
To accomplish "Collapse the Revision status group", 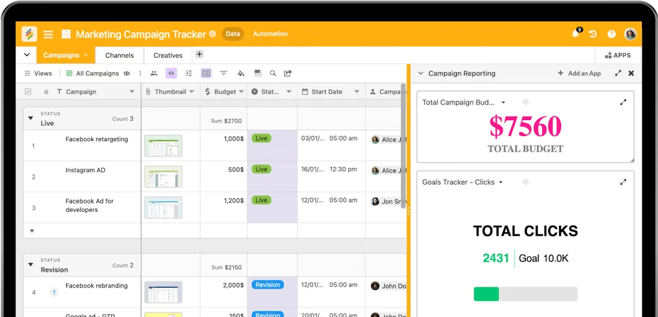I will tap(31, 264).
